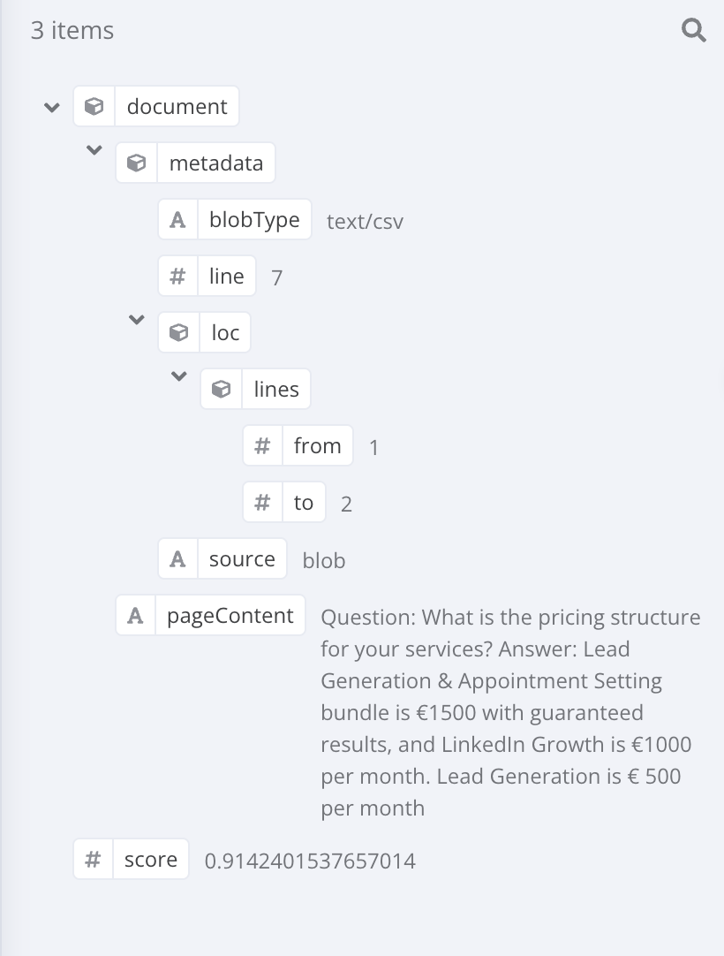Image resolution: width=724 pixels, height=956 pixels.
Task: Collapse the metadata node chevron
Action: (x=94, y=150)
